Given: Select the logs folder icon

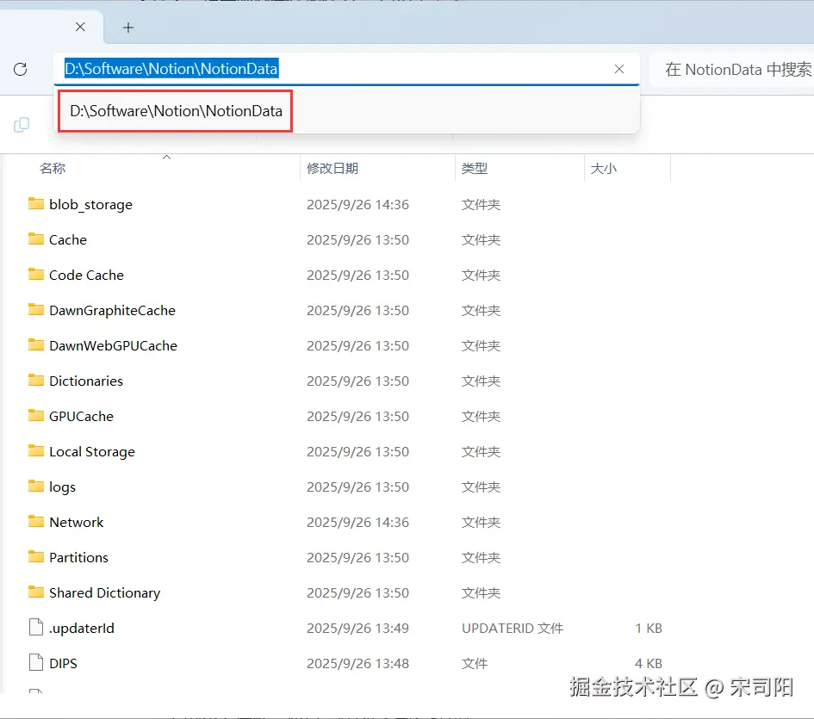Looking at the screenshot, I should 36,486.
